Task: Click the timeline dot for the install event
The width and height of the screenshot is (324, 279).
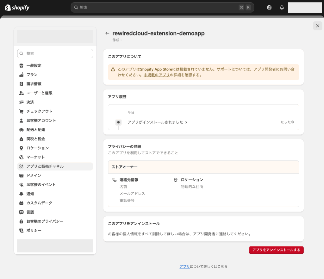Action: pos(118,122)
